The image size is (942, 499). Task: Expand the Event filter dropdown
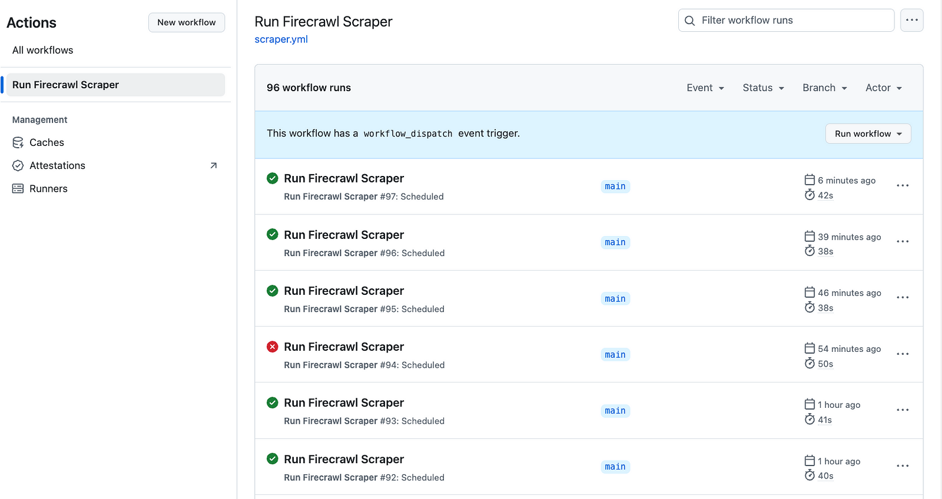pyautogui.click(x=705, y=88)
